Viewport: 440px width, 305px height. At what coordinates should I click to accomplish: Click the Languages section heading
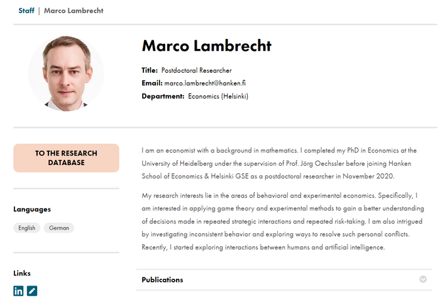coord(32,209)
